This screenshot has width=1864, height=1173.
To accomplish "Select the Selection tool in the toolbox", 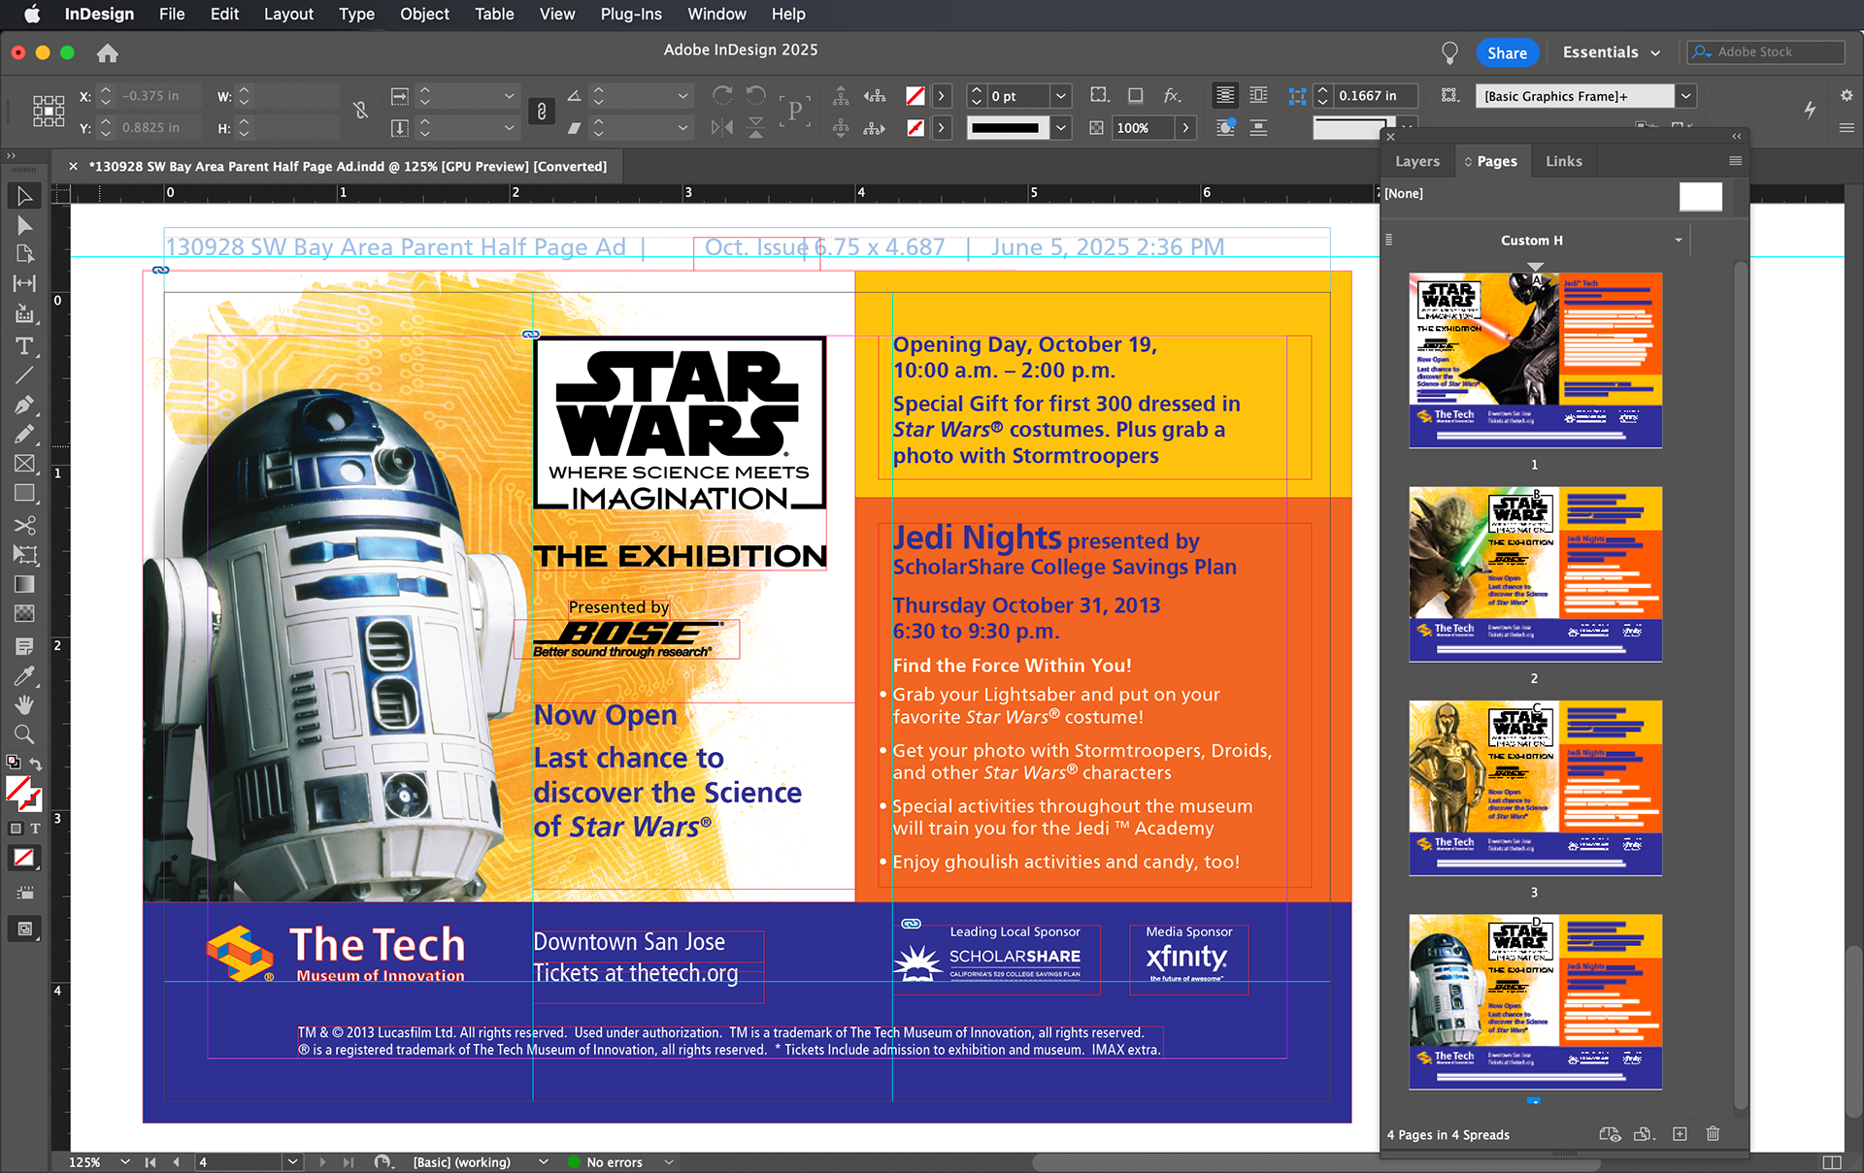I will point(24,196).
